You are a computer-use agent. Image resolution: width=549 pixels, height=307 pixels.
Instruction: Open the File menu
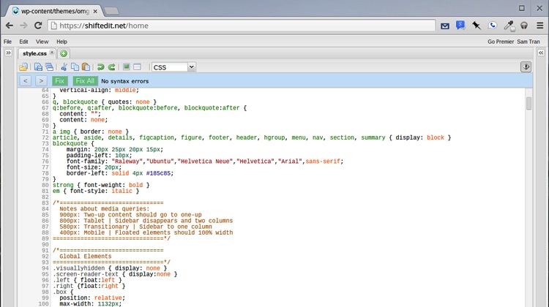pyautogui.click(x=8, y=42)
